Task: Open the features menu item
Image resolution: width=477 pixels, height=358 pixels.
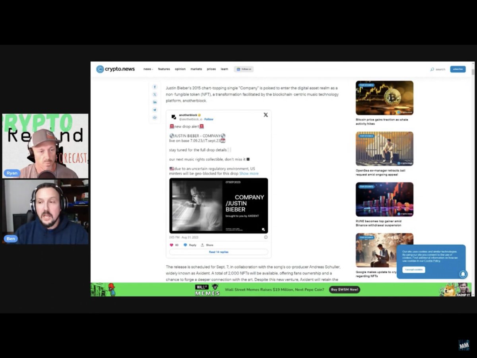Action: (x=164, y=69)
